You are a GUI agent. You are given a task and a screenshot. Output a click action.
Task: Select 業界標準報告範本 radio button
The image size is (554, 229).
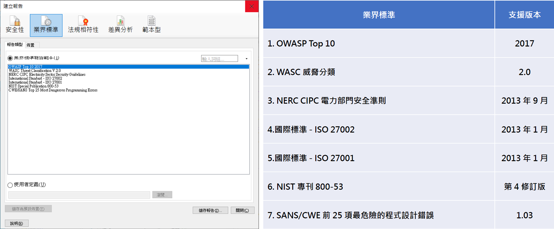point(10,58)
